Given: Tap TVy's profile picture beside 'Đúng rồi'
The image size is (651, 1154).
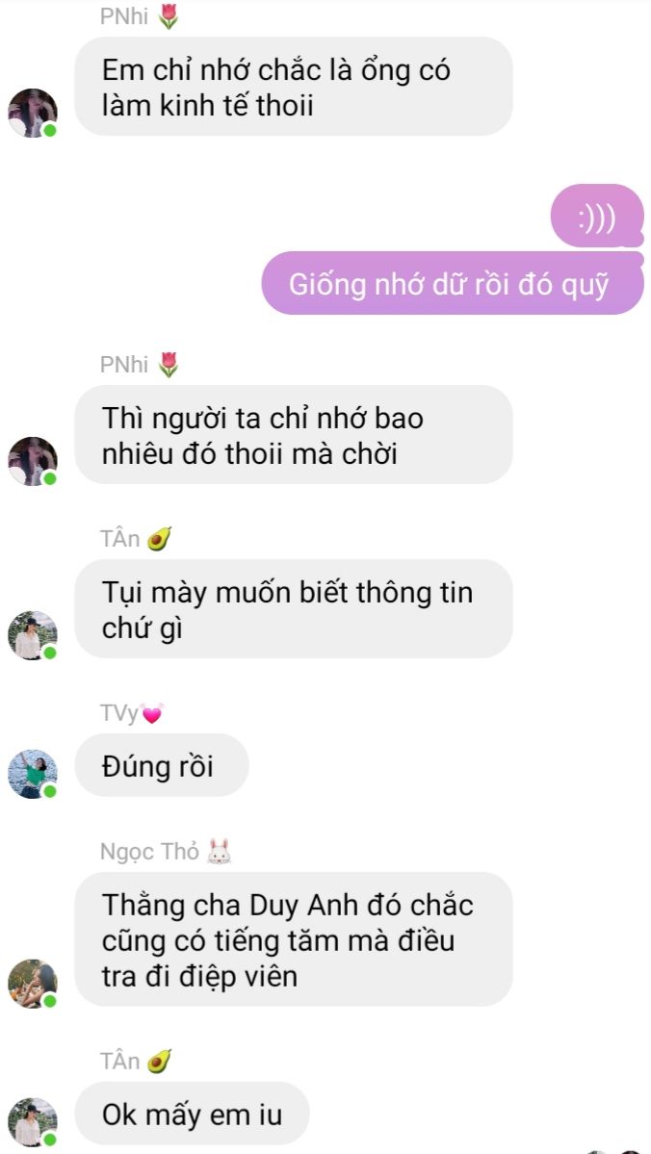Looking at the screenshot, I should (33, 774).
